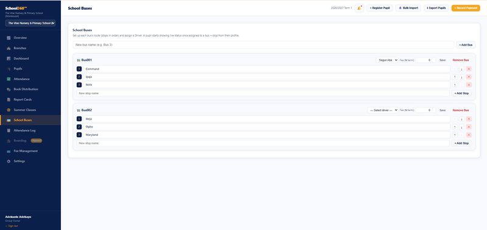This screenshot has width=487, height=230.
Task: Edit the Ikola stop name field
Action: click(x=267, y=85)
